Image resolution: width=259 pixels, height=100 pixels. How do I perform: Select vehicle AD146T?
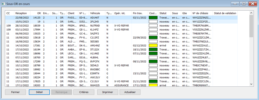point(95,17)
